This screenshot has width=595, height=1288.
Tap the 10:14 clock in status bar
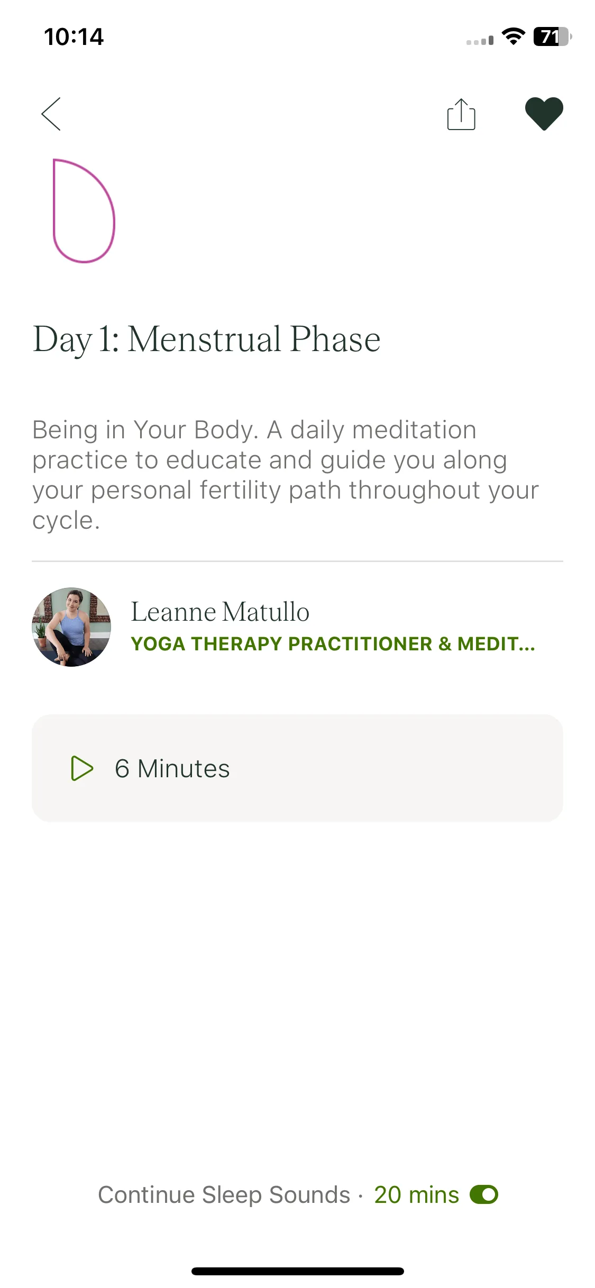click(x=74, y=36)
